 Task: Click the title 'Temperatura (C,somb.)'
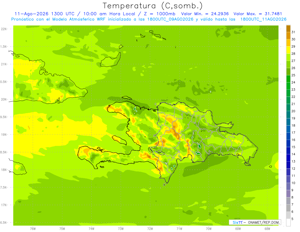click(x=153, y=6)
